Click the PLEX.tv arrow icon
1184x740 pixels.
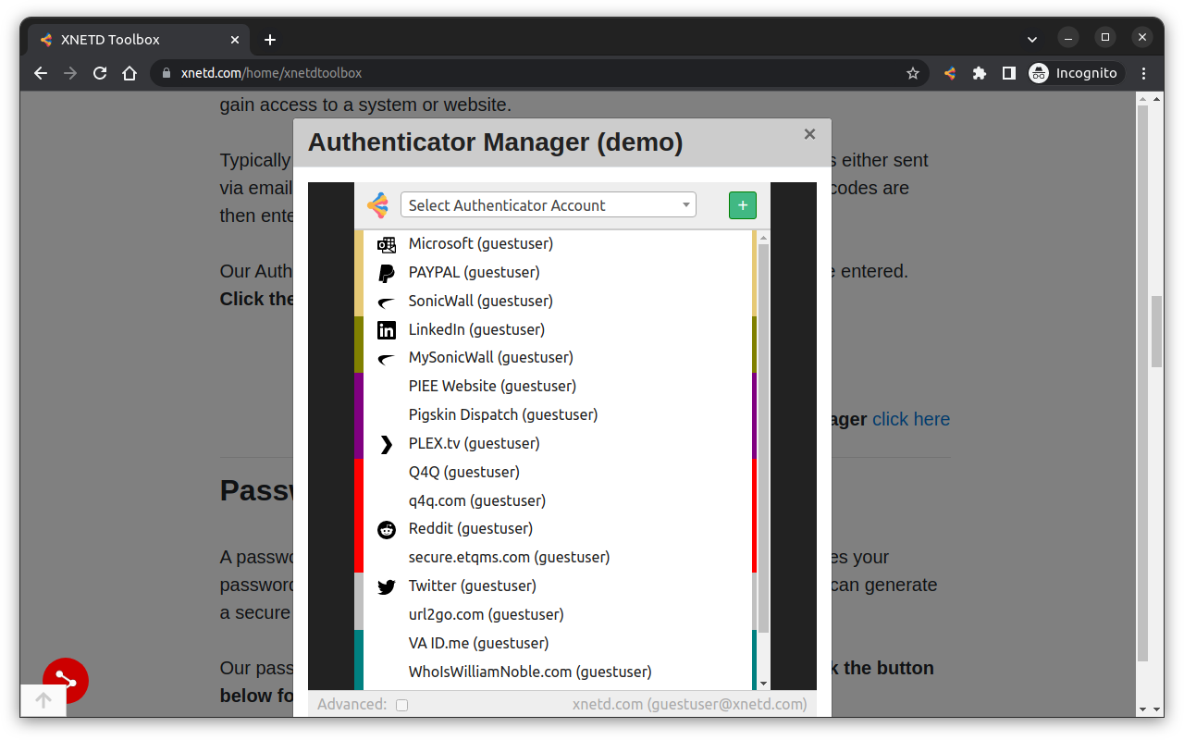point(386,443)
